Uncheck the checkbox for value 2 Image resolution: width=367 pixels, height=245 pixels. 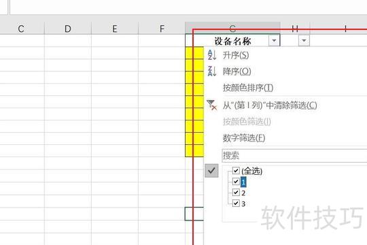click(236, 193)
